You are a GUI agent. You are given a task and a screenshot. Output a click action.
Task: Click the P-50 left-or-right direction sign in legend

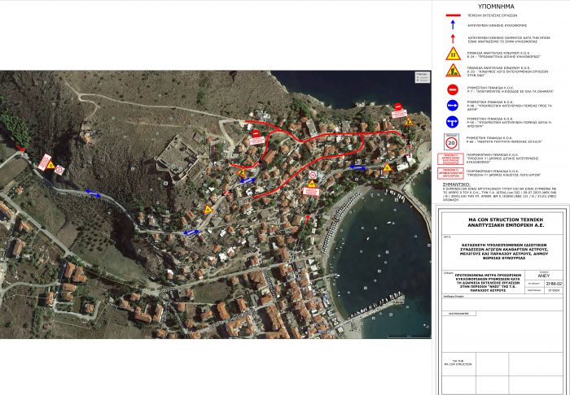tap(453, 122)
